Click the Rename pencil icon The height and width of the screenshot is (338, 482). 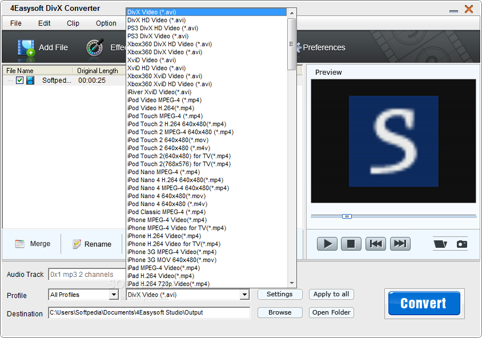77,244
